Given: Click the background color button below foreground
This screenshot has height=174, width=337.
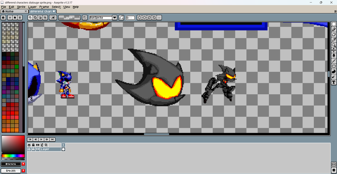Looking at the screenshot, I should (11, 171).
